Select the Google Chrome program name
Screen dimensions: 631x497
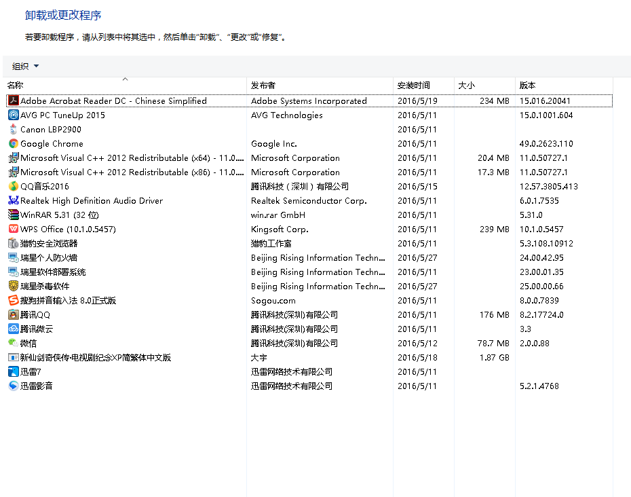52,144
